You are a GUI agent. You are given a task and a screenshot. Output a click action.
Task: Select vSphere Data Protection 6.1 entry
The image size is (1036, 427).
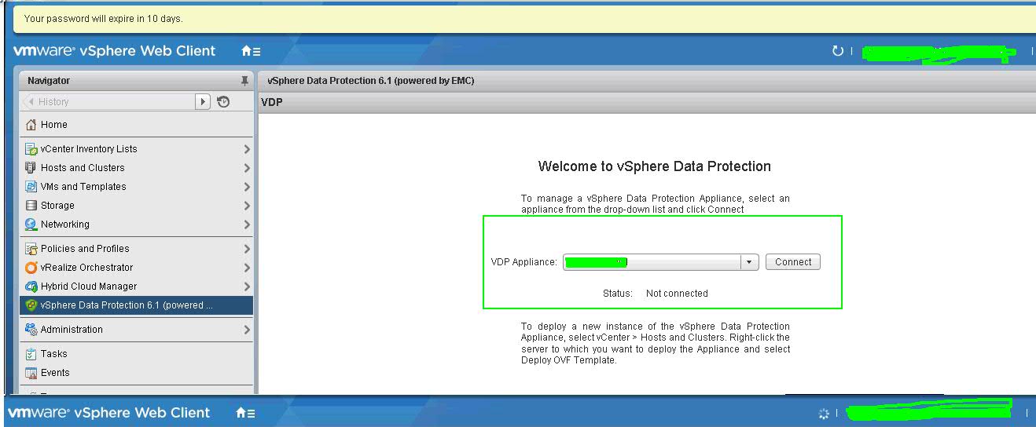point(137,305)
